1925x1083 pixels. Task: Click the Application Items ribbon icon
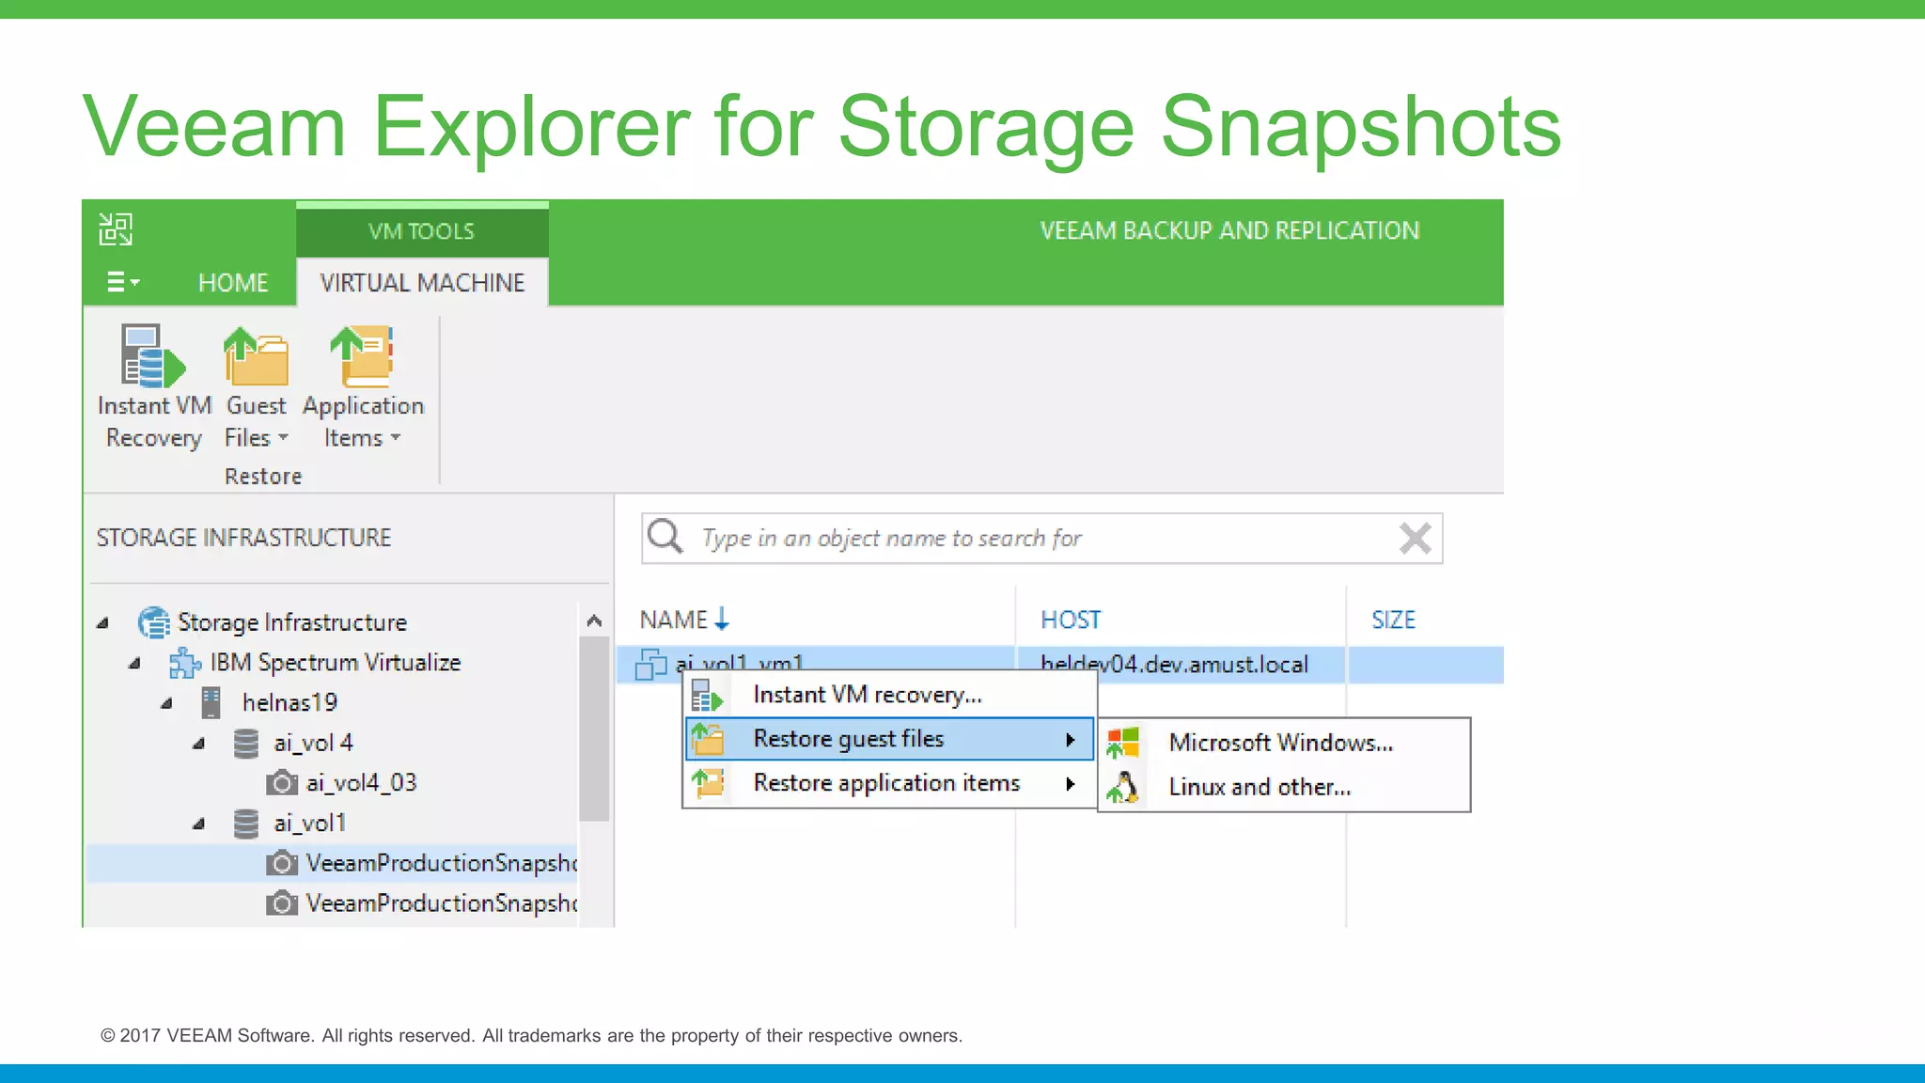pos(363,356)
